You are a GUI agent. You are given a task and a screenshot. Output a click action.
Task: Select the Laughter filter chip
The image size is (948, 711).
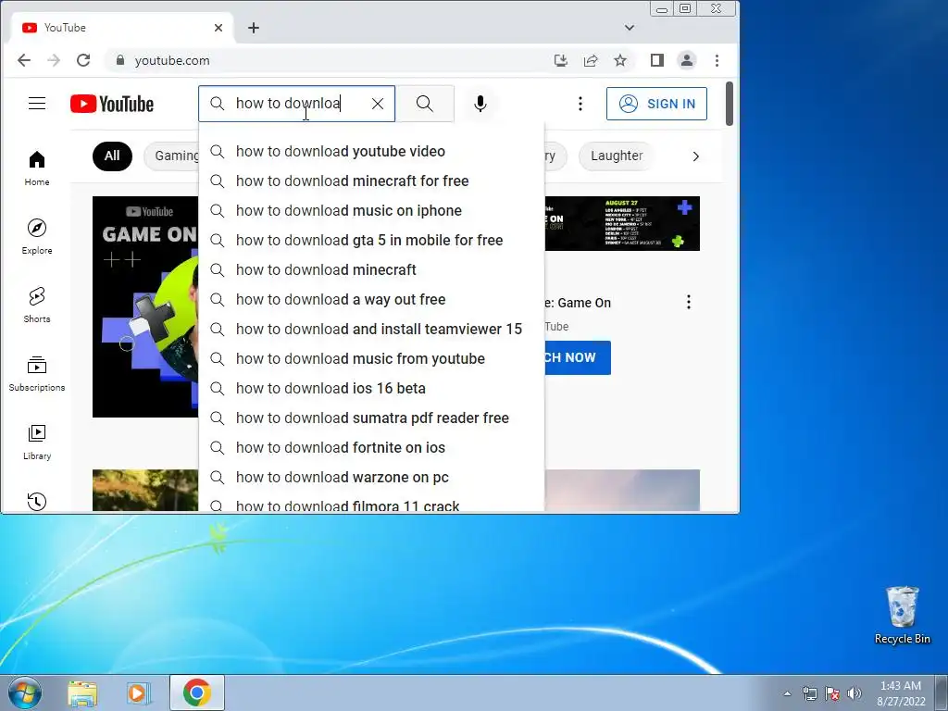616,156
